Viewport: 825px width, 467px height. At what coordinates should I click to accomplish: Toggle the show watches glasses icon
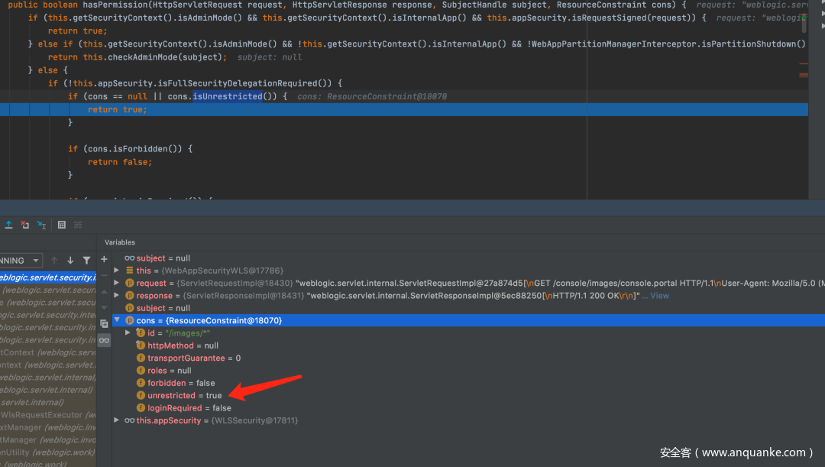(104, 340)
